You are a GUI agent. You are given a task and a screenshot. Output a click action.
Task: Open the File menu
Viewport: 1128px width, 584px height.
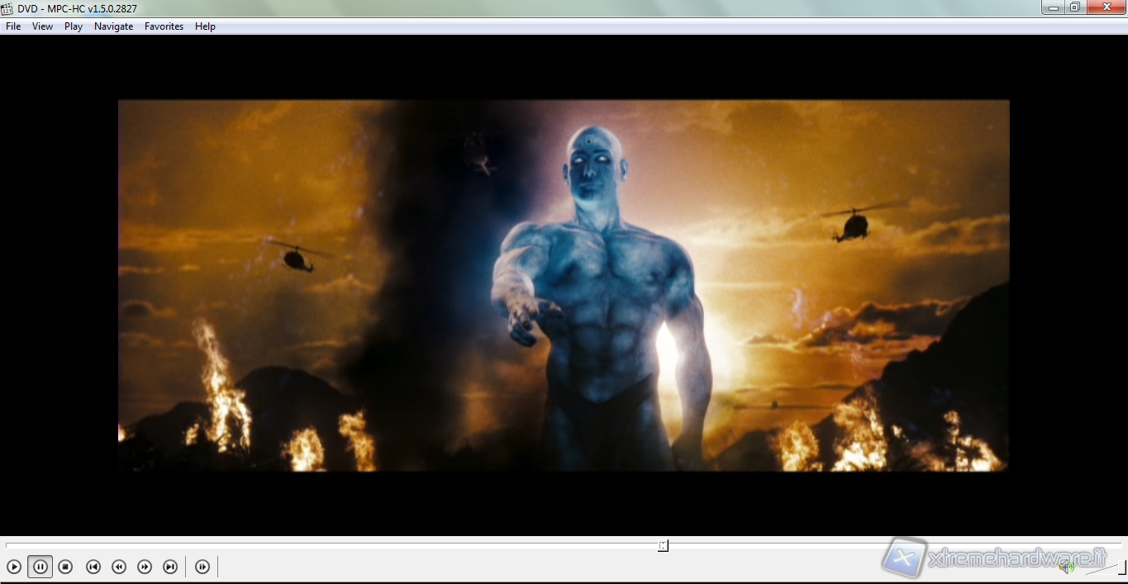tap(13, 26)
